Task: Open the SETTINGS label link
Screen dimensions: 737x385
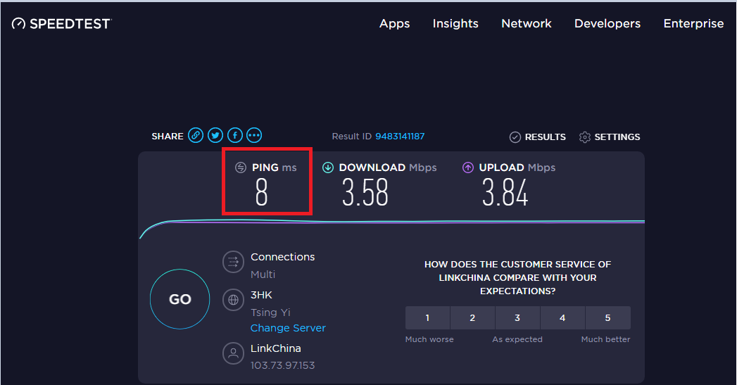Action: coord(617,137)
